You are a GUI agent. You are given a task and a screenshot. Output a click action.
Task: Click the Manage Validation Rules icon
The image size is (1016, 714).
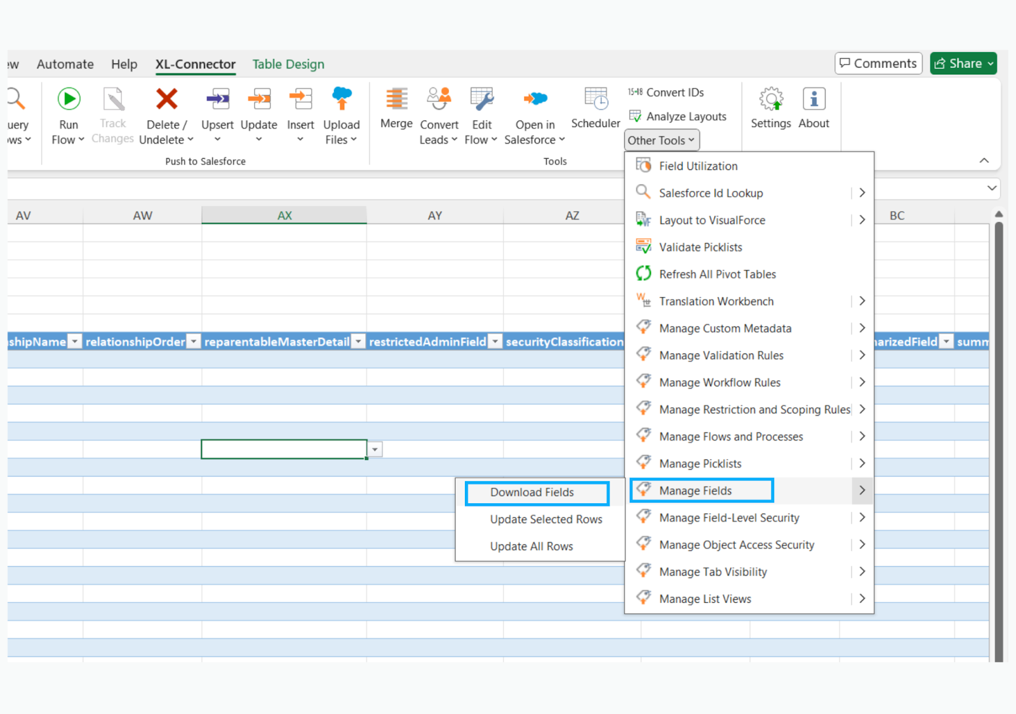point(643,355)
